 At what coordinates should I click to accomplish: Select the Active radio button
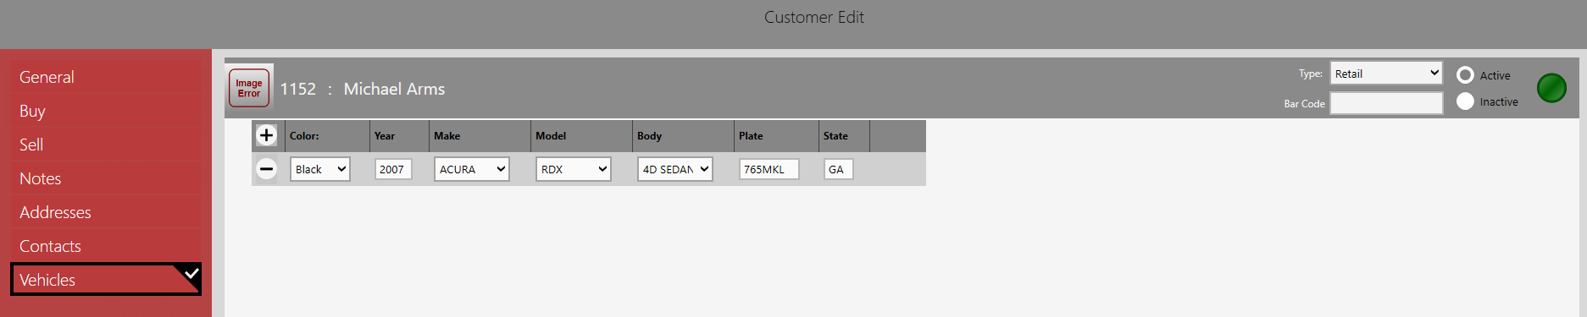coord(1465,75)
